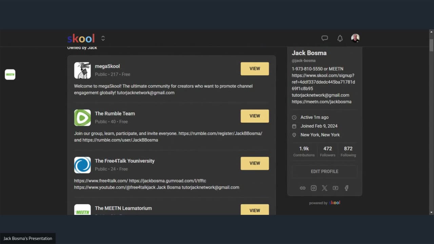Click the 872 Following count
434x244 pixels.
(348, 151)
